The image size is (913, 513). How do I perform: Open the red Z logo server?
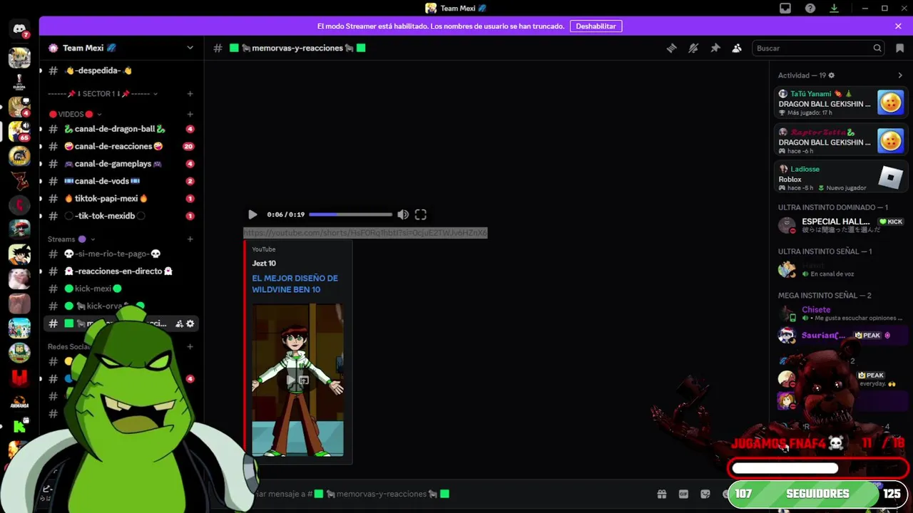(19, 180)
